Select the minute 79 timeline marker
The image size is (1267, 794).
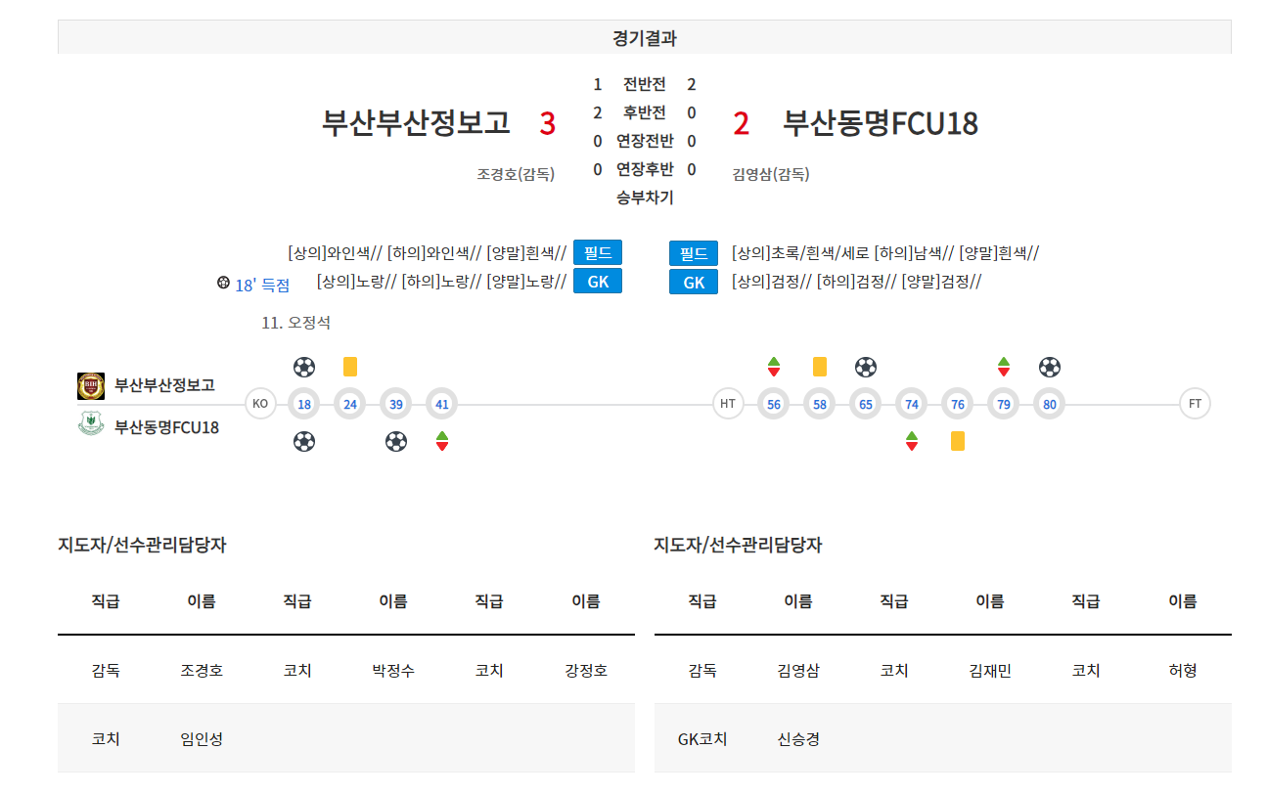pyautogui.click(x=1004, y=404)
